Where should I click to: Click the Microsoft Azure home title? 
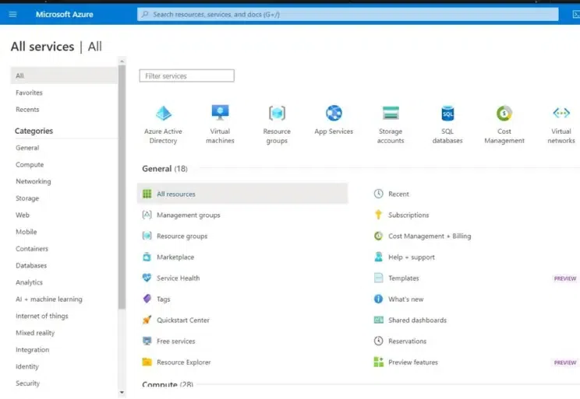65,15
